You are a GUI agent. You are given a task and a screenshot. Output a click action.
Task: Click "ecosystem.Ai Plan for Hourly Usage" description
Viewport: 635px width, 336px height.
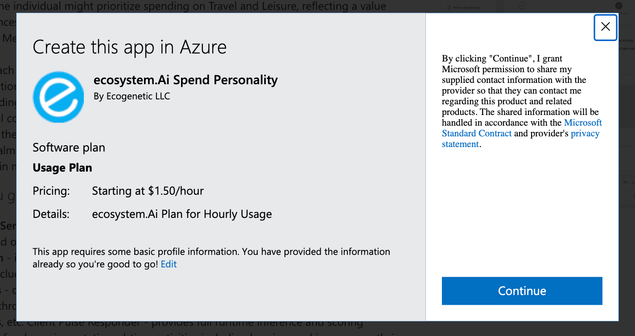(182, 214)
